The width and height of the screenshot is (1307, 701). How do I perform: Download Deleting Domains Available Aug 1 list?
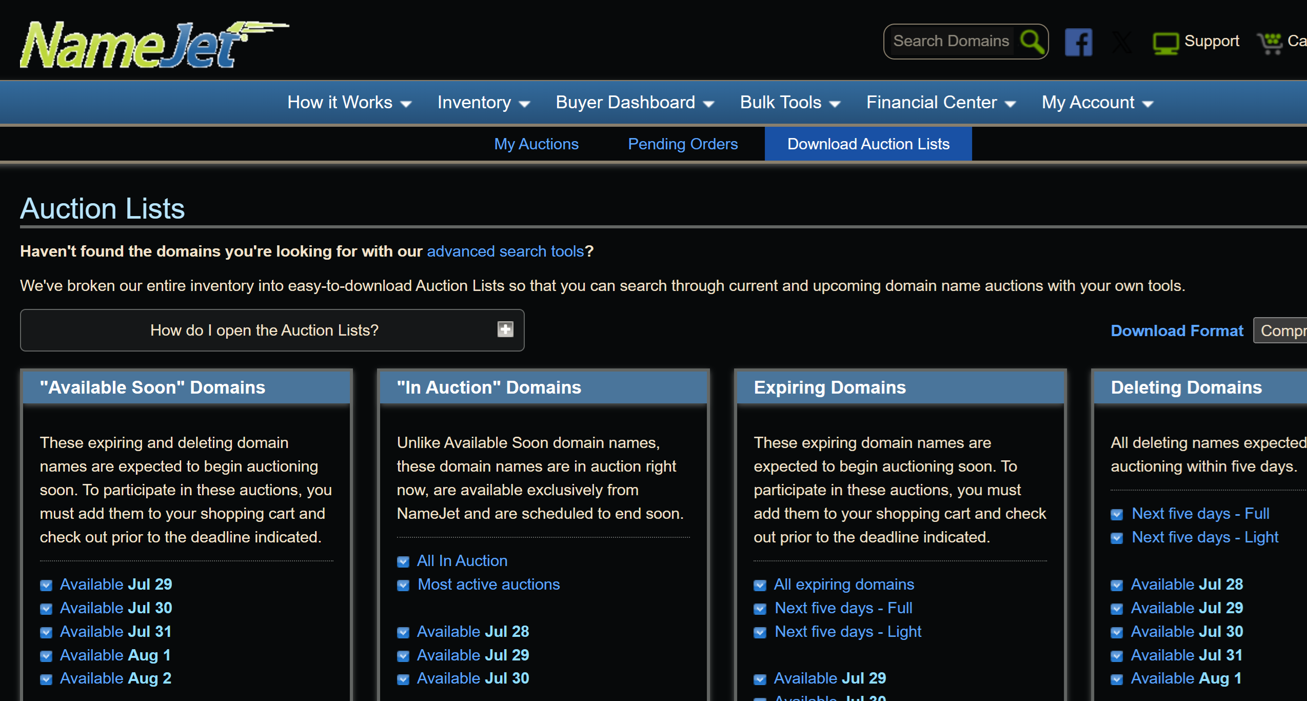pyautogui.click(x=1186, y=678)
